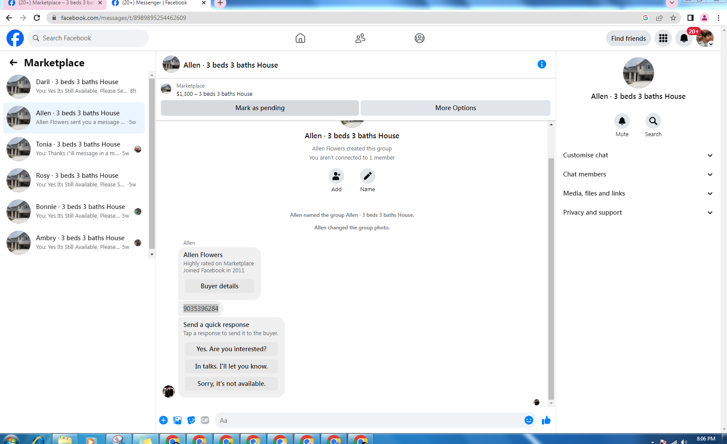The image size is (727, 444).
Task: Edit group name with the Name pencil
Action: [x=368, y=176]
